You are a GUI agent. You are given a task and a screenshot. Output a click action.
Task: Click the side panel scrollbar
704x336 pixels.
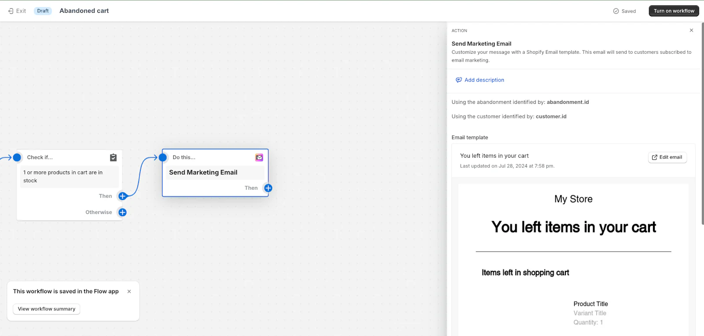pos(702,123)
